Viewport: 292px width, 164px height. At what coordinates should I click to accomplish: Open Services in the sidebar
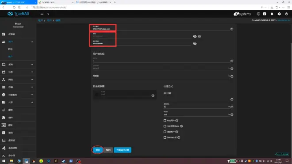[x=18, y=110]
